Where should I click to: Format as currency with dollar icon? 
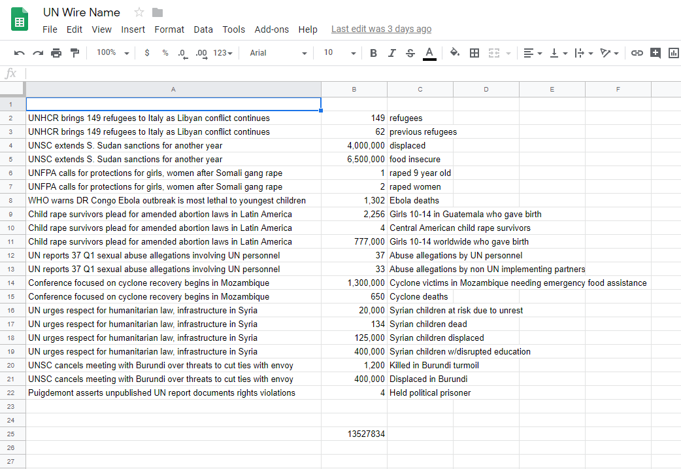(147, 52)
